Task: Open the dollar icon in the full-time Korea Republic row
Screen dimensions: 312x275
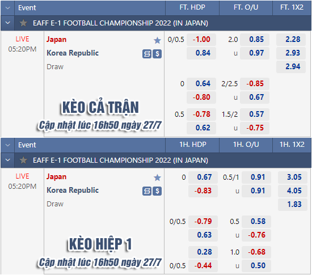Action: point(157,54)
